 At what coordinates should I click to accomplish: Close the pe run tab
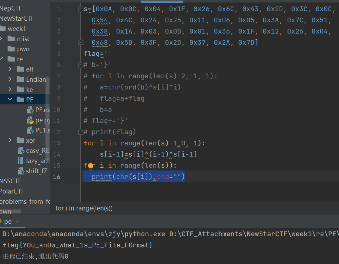point(17,222)
